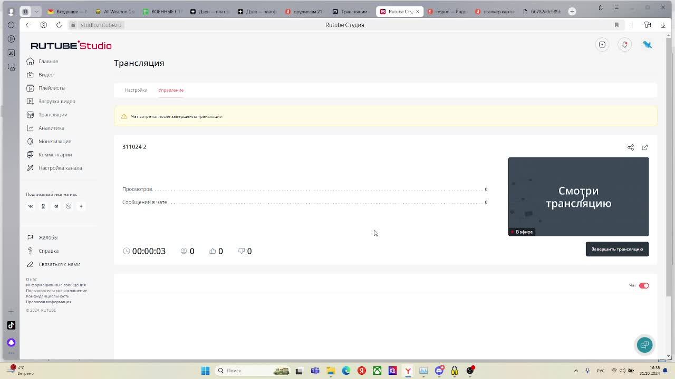Open the channel profile avatar
Viewport: 675px width, 379px height.
tap(648, 45)
